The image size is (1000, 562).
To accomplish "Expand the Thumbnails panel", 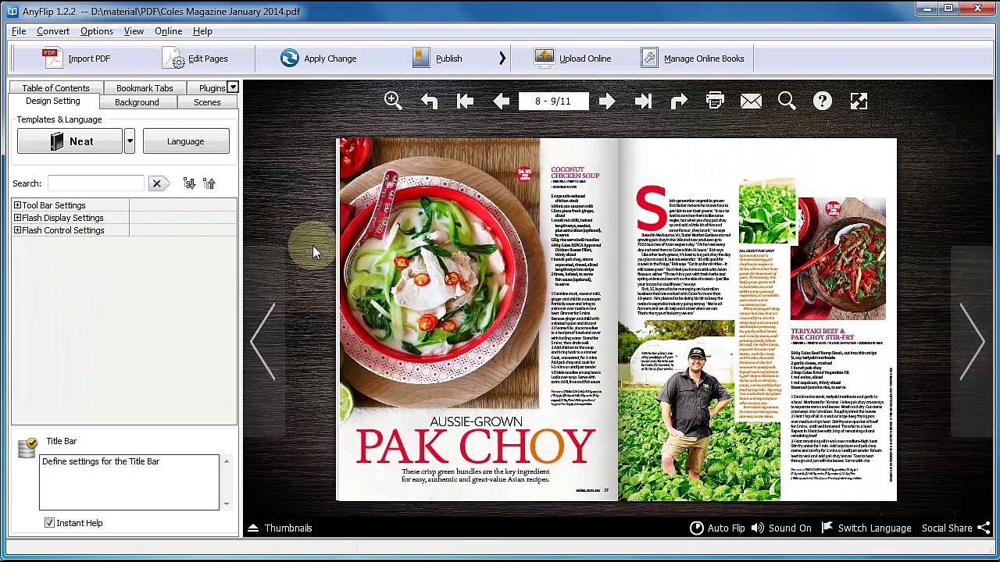I will click(280, 528).
